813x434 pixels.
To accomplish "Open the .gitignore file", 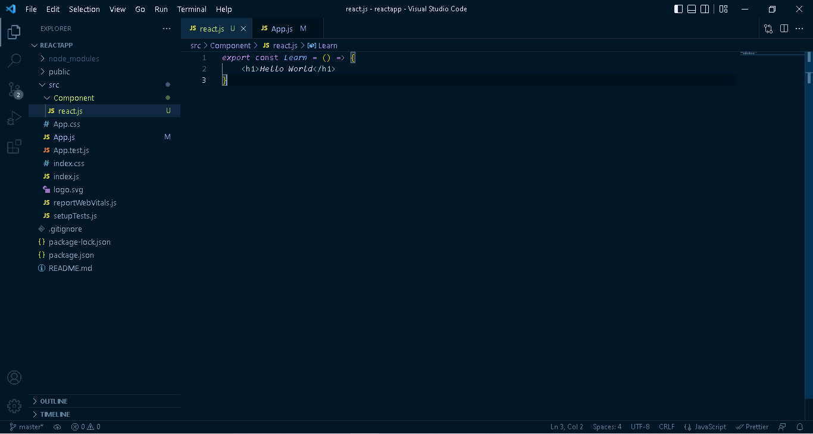I will click(104, 229).
